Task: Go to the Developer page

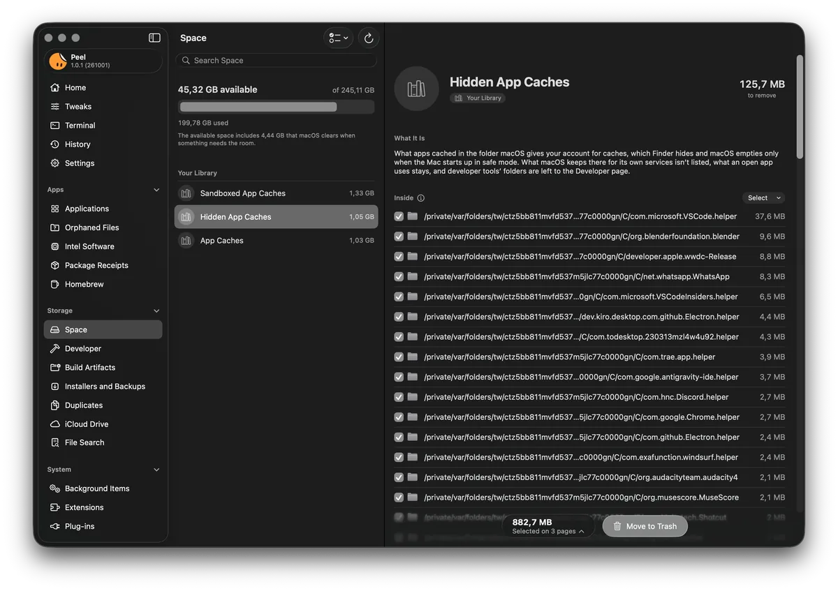Action: [x=103, y=348]
